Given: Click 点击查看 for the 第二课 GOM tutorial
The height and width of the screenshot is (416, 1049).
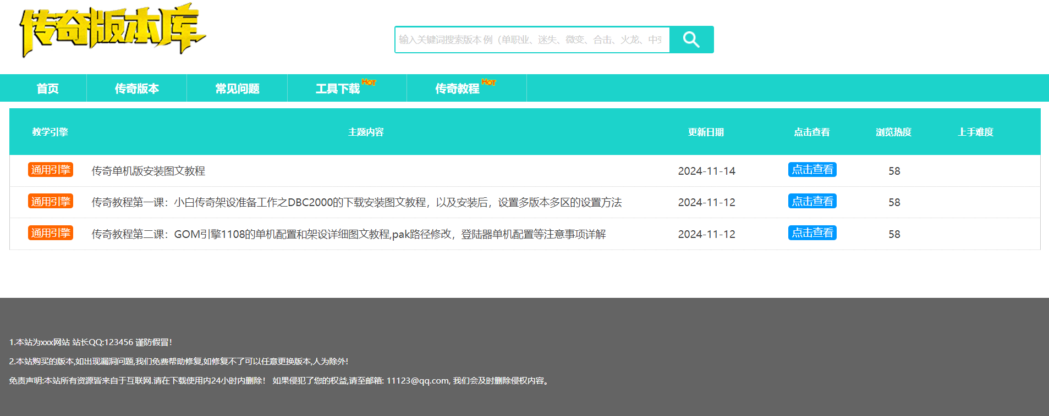Looking at the screenshot, I should click(812, 233).
